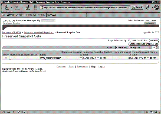Open the URL history dropdown arrow
This screenshot has width=161, height=114.
[129, 8]
